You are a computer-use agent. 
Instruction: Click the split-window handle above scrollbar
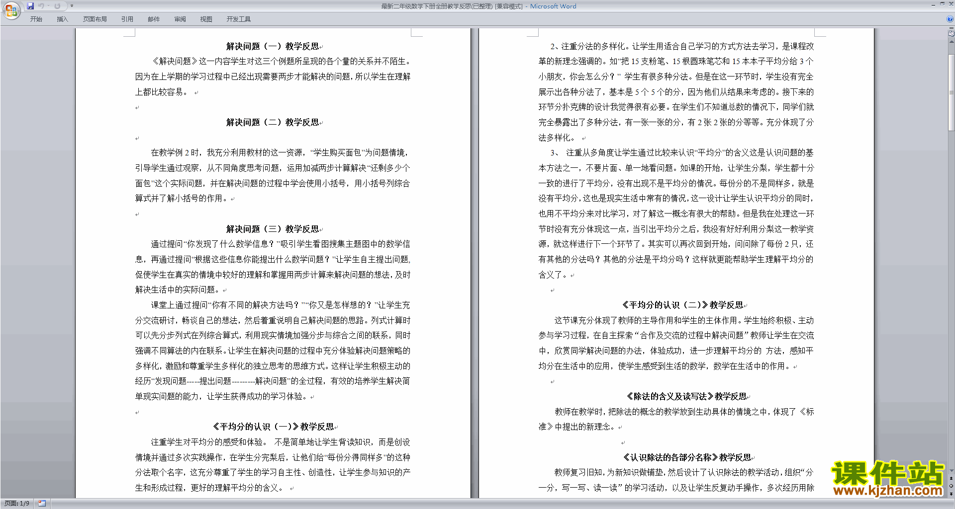[x=951, y=28]
